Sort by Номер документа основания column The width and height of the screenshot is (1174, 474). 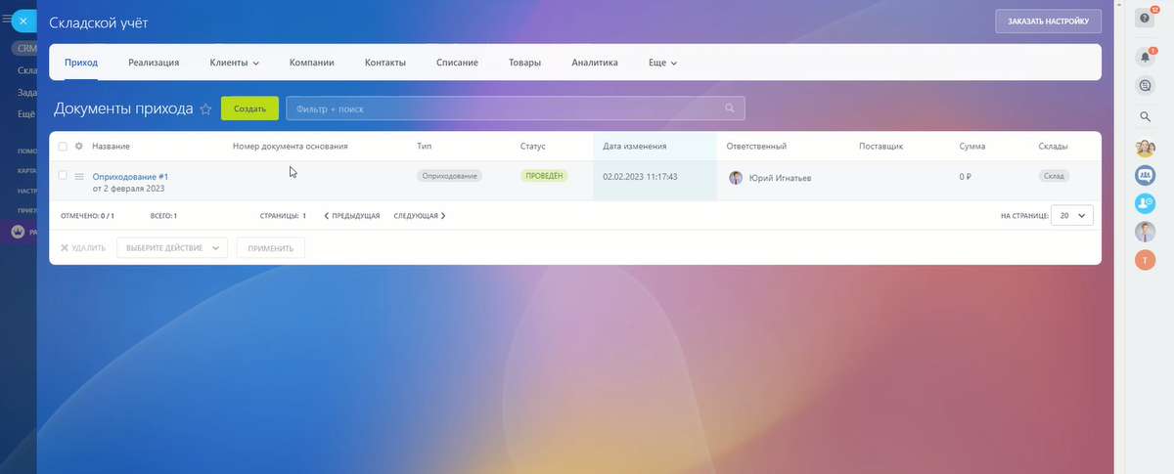point(291,147)
